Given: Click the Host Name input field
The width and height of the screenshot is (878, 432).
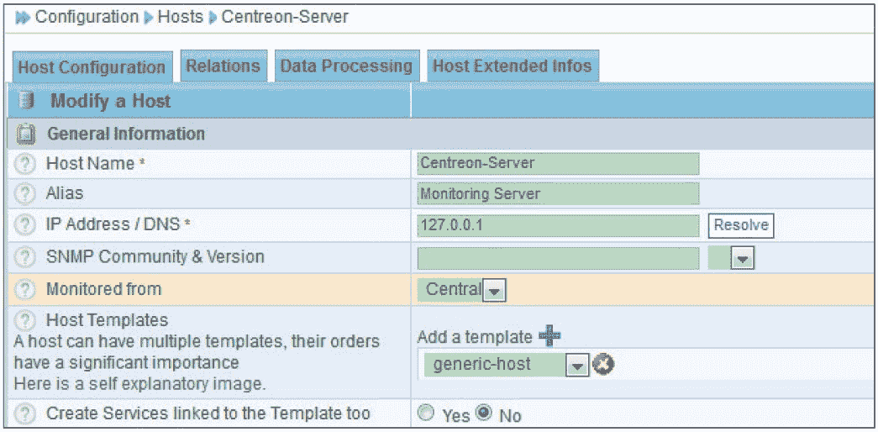Looking at the screenshot, I should 558,163.
